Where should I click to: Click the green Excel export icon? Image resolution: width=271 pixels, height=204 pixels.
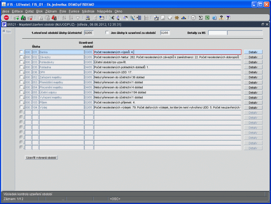[207, 18]
